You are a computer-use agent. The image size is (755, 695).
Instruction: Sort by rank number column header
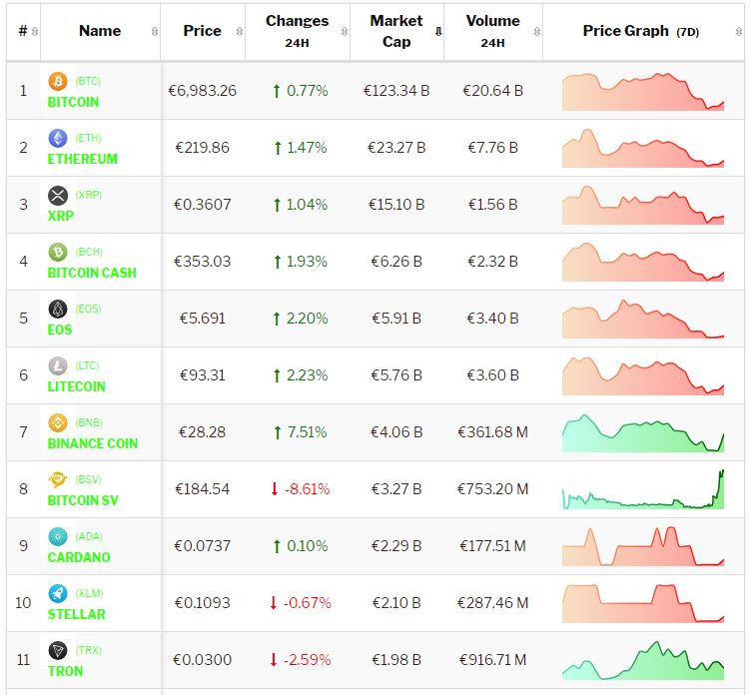point(23,31)
